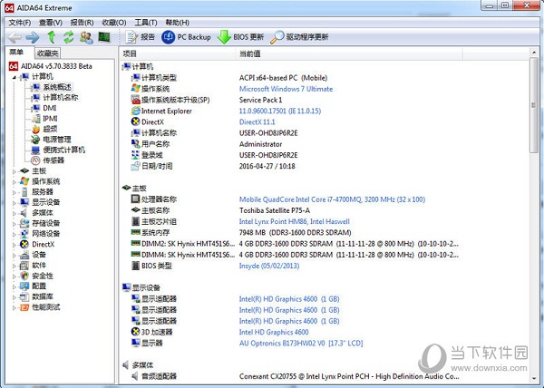
Task: Expand the 操作系统 tree node
Action: coord(15,181)
